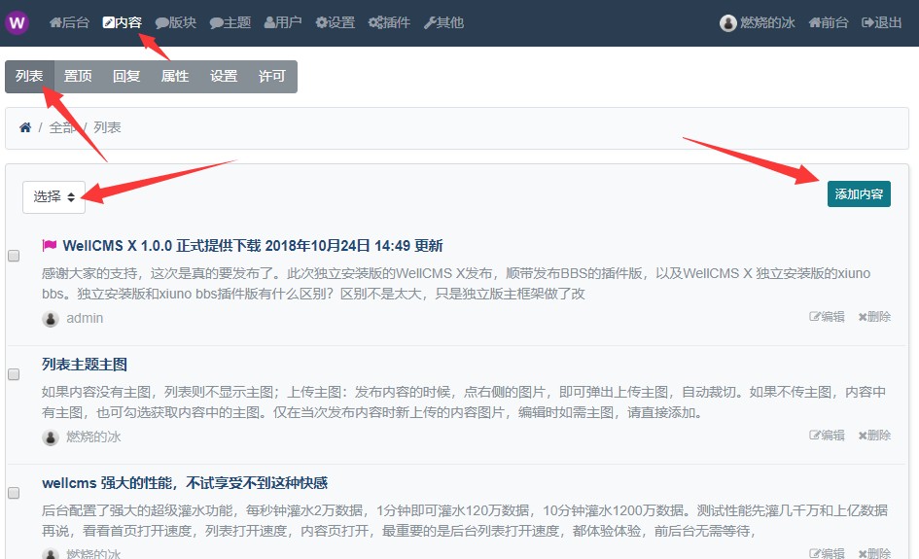This screenshot has height=559, width=919.
Task: Switch to the 回复 replies tab
Action: point(126,76)
